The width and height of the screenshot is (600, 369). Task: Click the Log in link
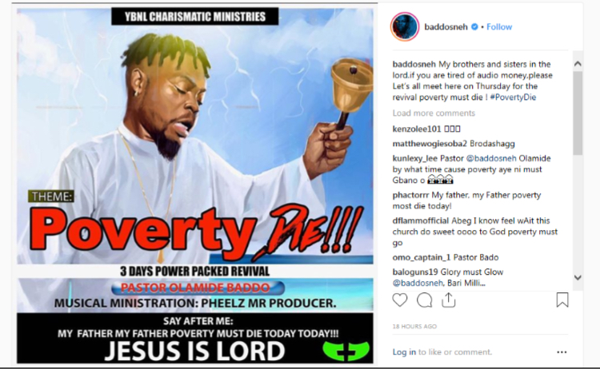404,351
